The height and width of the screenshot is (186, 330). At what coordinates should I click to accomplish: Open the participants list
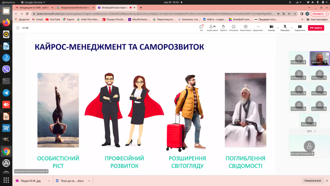[x=212, y=28]
